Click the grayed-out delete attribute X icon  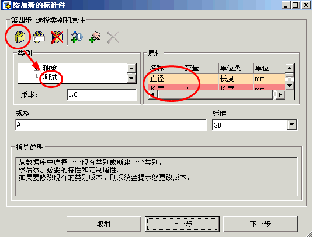[113, 37]
